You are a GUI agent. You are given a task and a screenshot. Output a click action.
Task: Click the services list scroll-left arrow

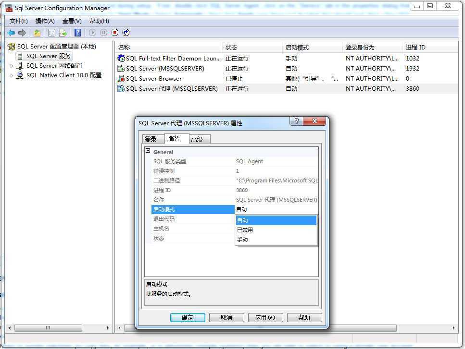pyautogui.click(x=119, y=328)
